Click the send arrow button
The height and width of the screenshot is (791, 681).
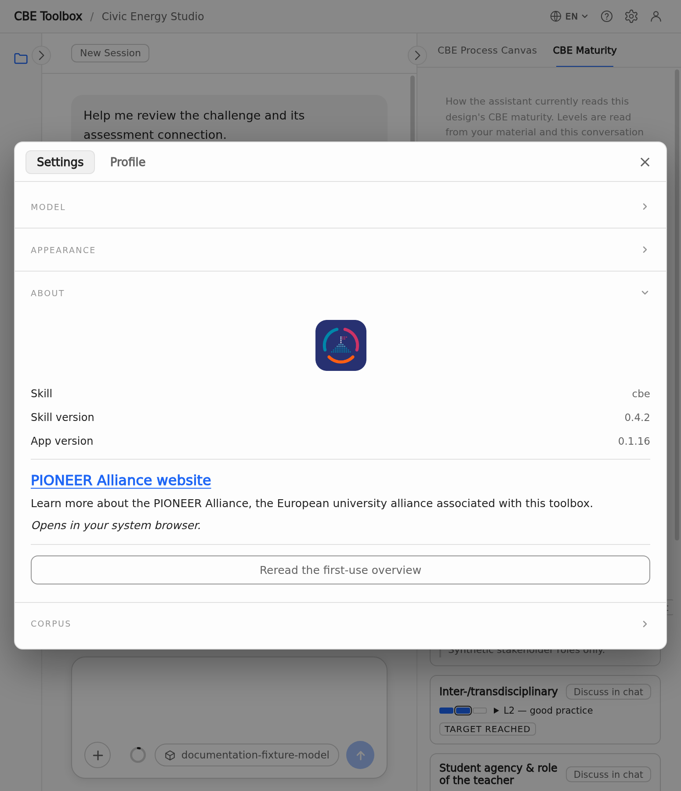point(360,755)
